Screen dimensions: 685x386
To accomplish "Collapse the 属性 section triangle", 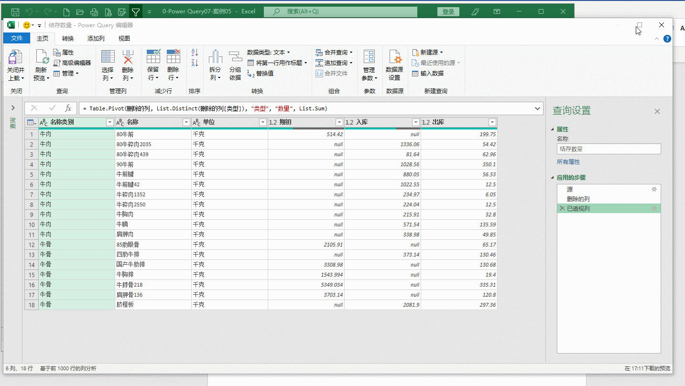I will coord(553,129).
